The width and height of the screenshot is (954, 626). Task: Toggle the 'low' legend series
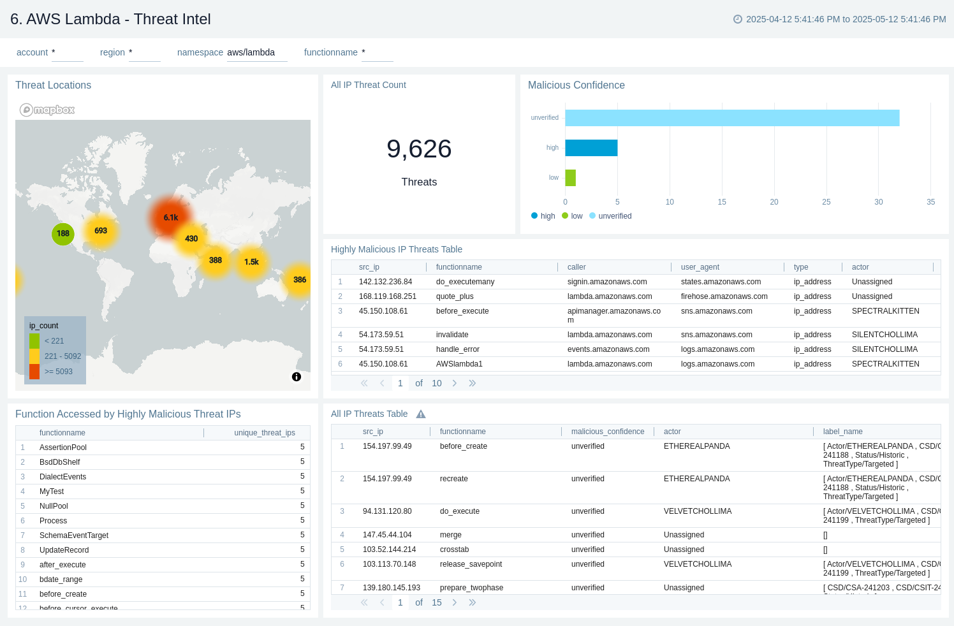point(572,216)
